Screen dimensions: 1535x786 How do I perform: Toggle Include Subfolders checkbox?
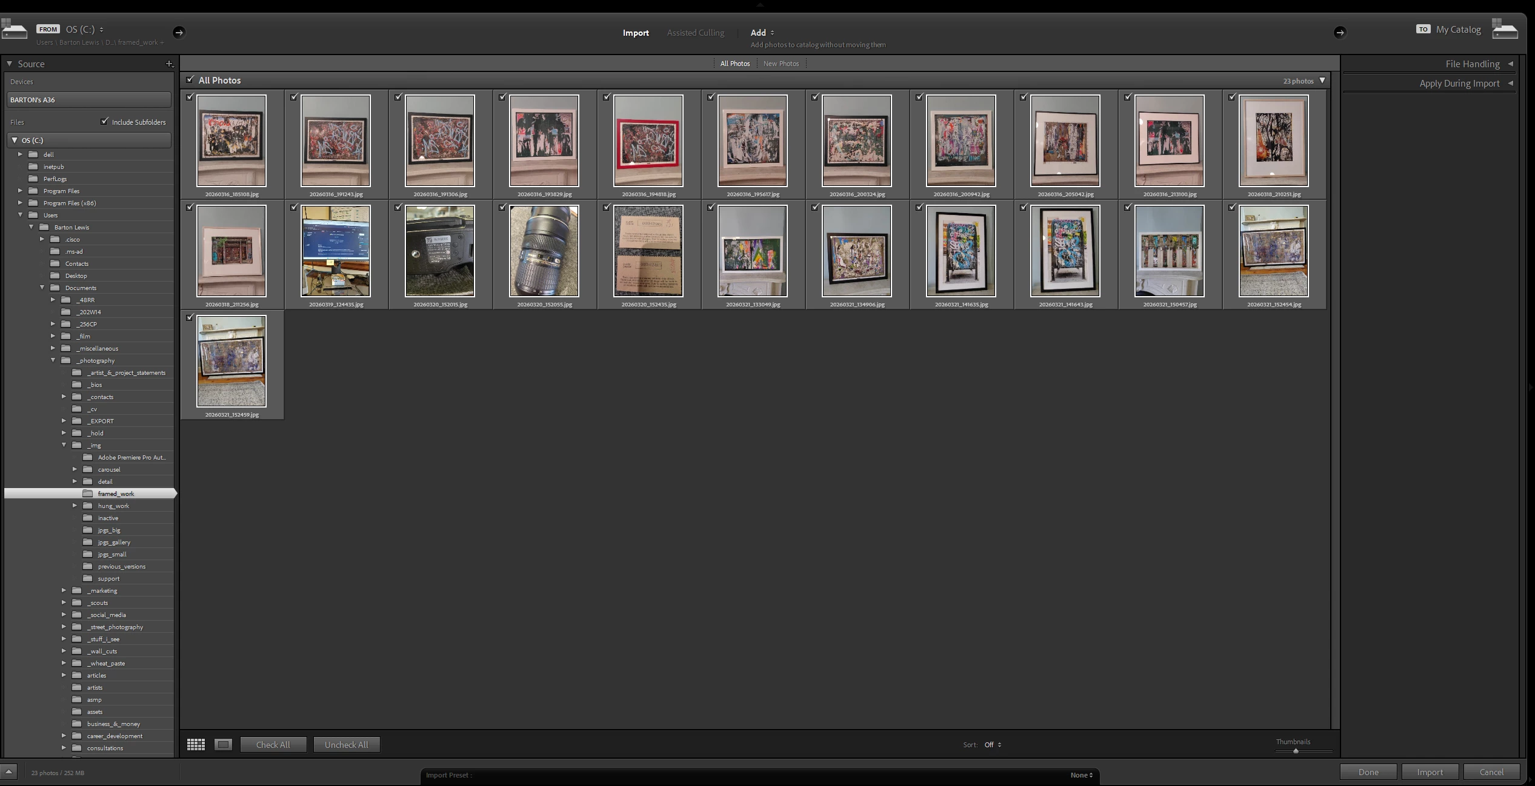click(x=105, y=122)
